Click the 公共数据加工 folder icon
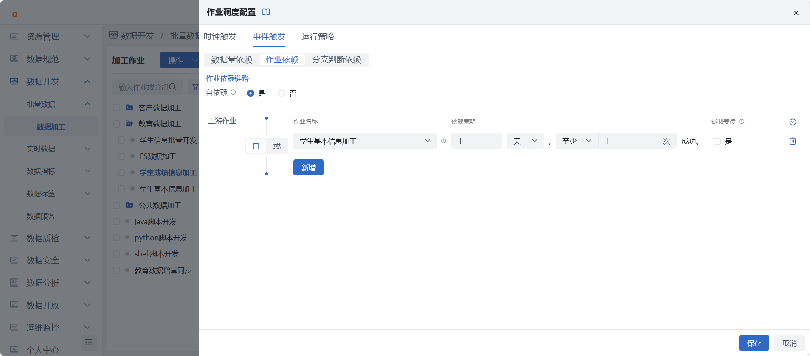This screenshot has width=810, height=356. click(x=129, y=205)
